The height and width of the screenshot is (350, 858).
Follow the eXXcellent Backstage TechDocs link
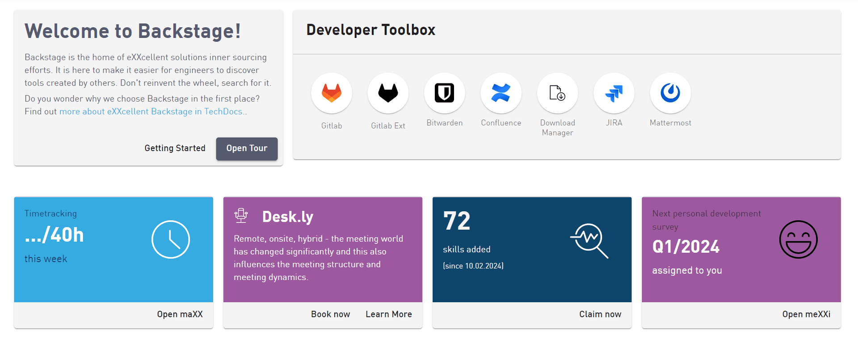151,111
